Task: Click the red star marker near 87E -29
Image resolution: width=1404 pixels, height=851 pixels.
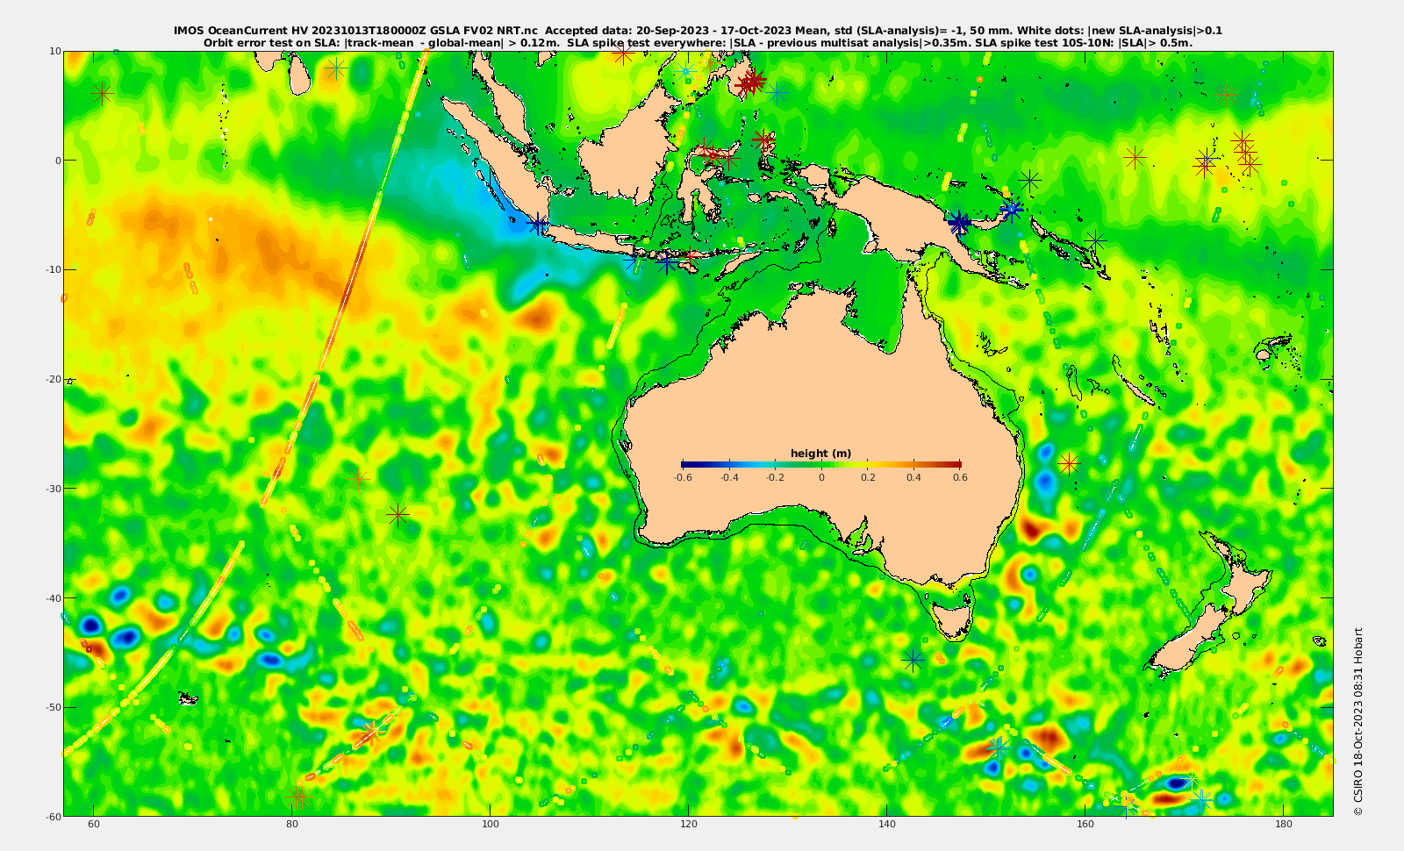Action: (357, 479)
